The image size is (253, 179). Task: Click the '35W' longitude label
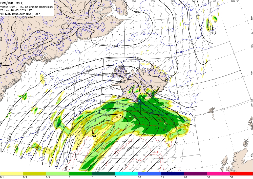point(74,1)
